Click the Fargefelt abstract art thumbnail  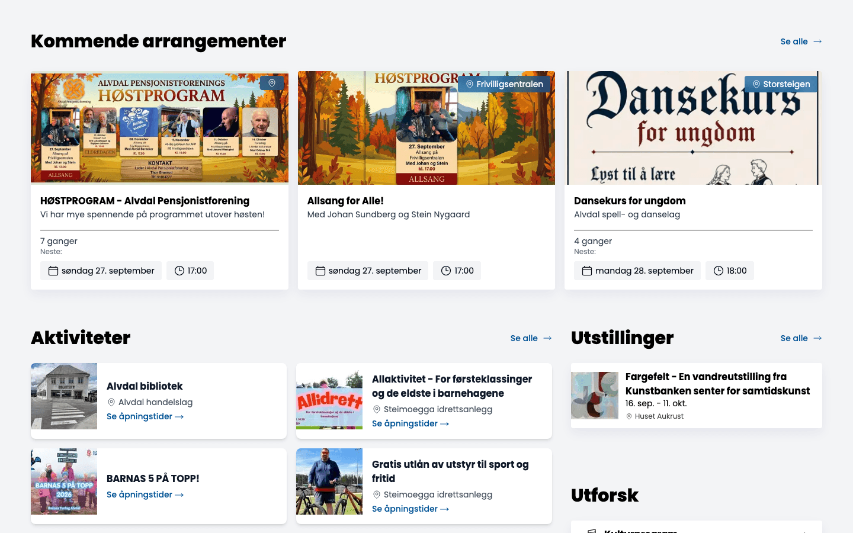pos(595,396)
